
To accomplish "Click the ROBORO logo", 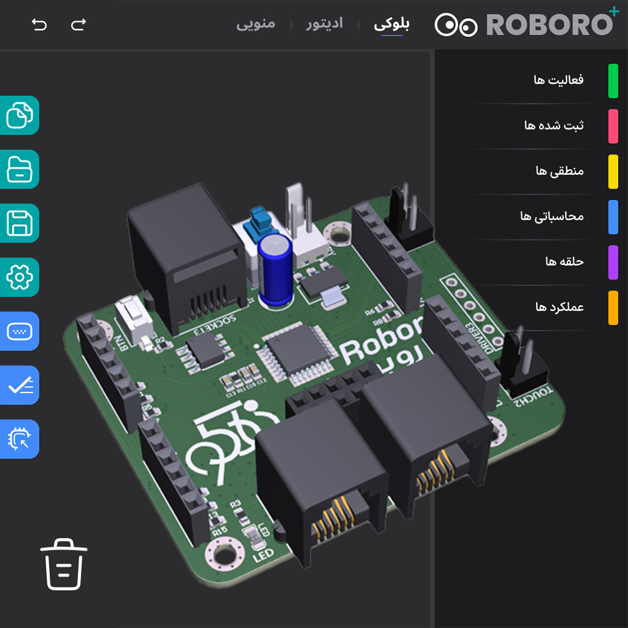I will (x=527, y=24).
